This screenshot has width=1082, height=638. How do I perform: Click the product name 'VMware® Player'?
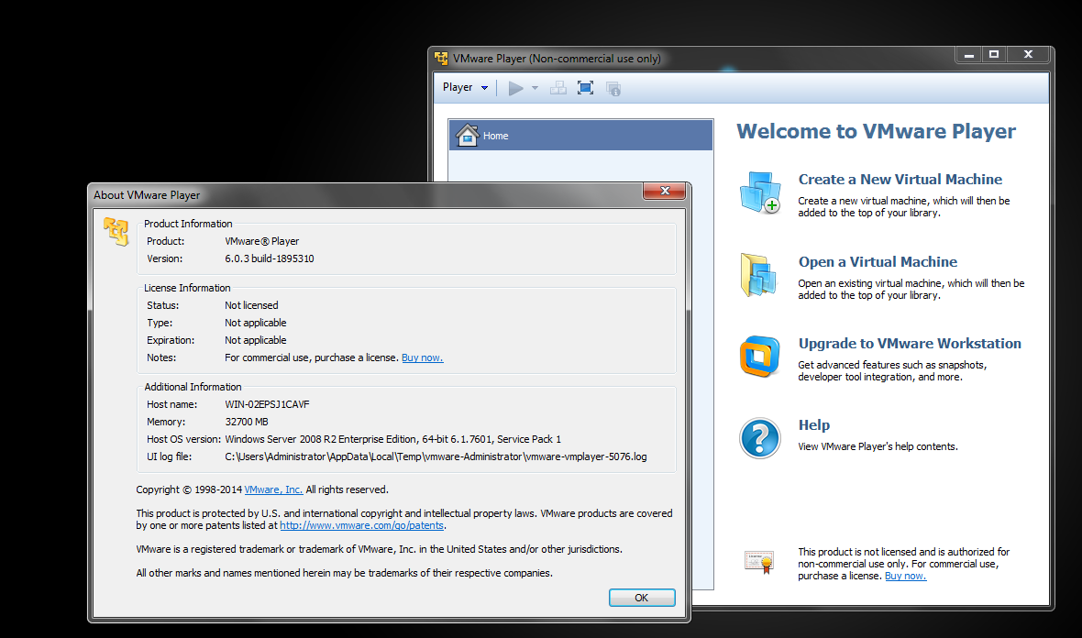[261, 241]
